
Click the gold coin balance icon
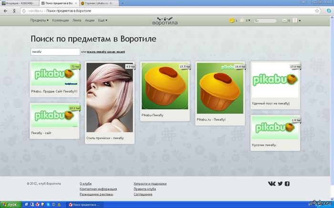point(231,20)
